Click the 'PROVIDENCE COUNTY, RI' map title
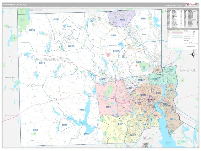 click(15, 5)
